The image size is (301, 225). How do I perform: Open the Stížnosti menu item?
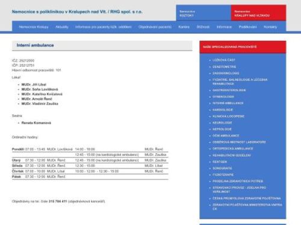point(203,27)
